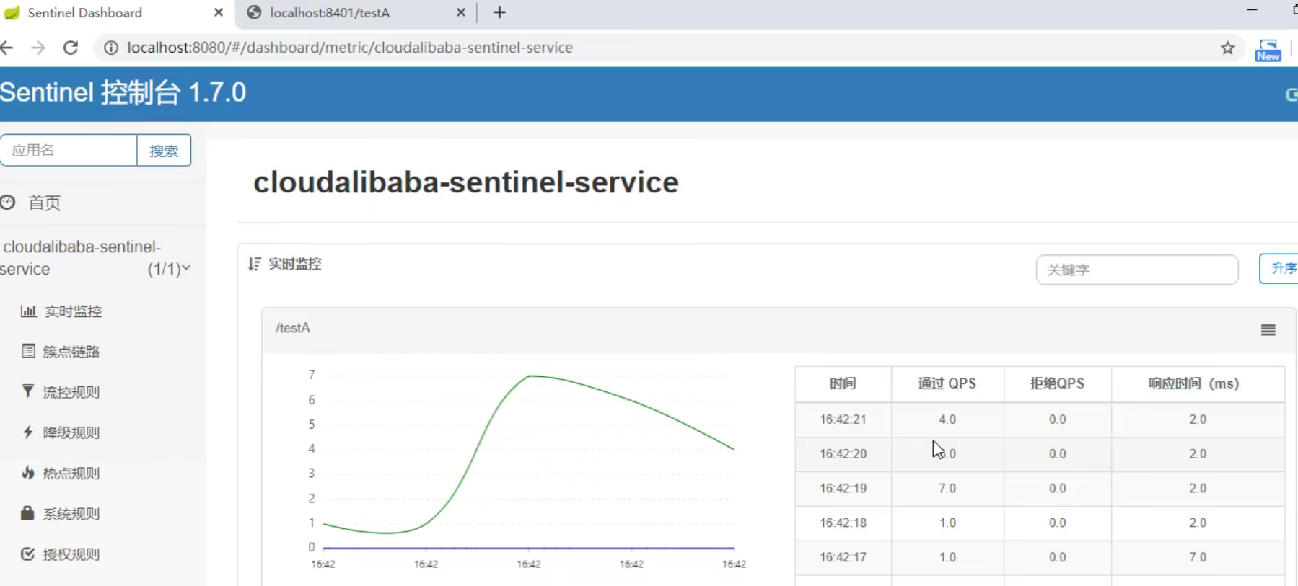Click the 搜索 button
Image resolution: width=1298 pixels, height=586 pixels.
coord(164,150)
